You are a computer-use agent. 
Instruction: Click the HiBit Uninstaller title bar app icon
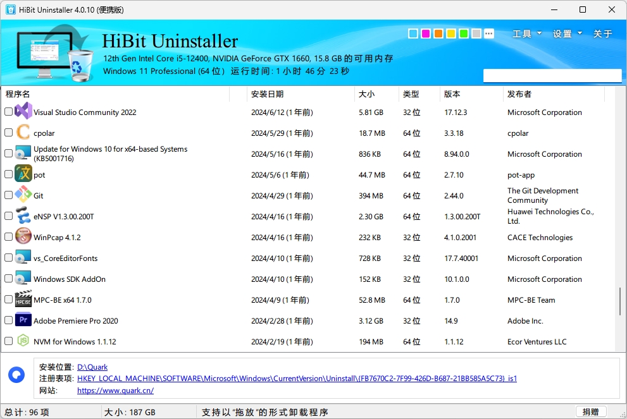(10, 9)
